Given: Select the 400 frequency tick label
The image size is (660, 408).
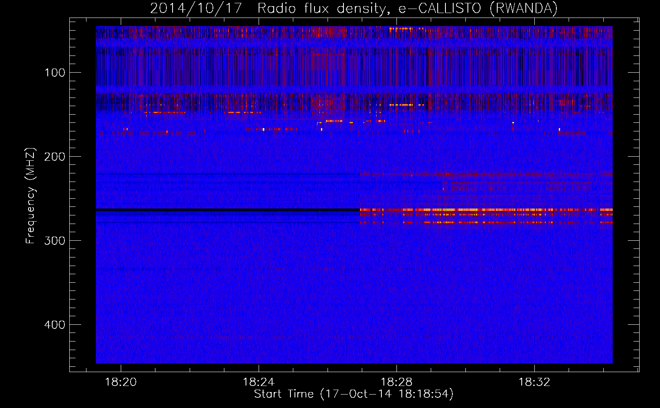Looking at the screenshot, I should pyautogui.click(x=55, y=325).
